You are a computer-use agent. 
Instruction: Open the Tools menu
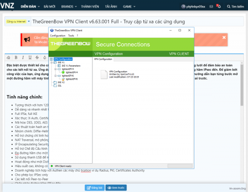[x=71, y=36]
